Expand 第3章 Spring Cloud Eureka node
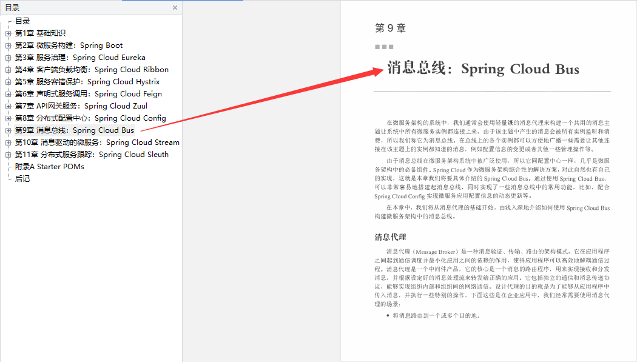Screen dimensions: 637x362 tap(8, 58)
